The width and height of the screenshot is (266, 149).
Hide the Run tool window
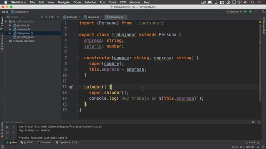(x=259, y=122)
